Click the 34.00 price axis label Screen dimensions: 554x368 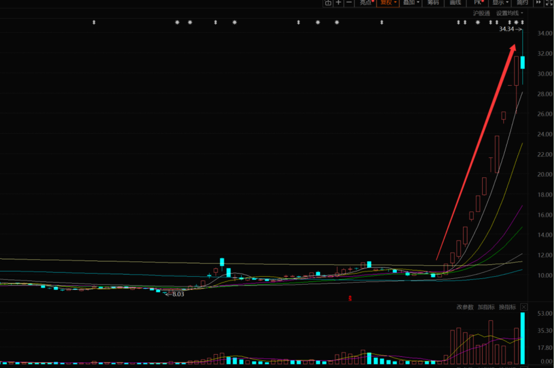[545, 33]
